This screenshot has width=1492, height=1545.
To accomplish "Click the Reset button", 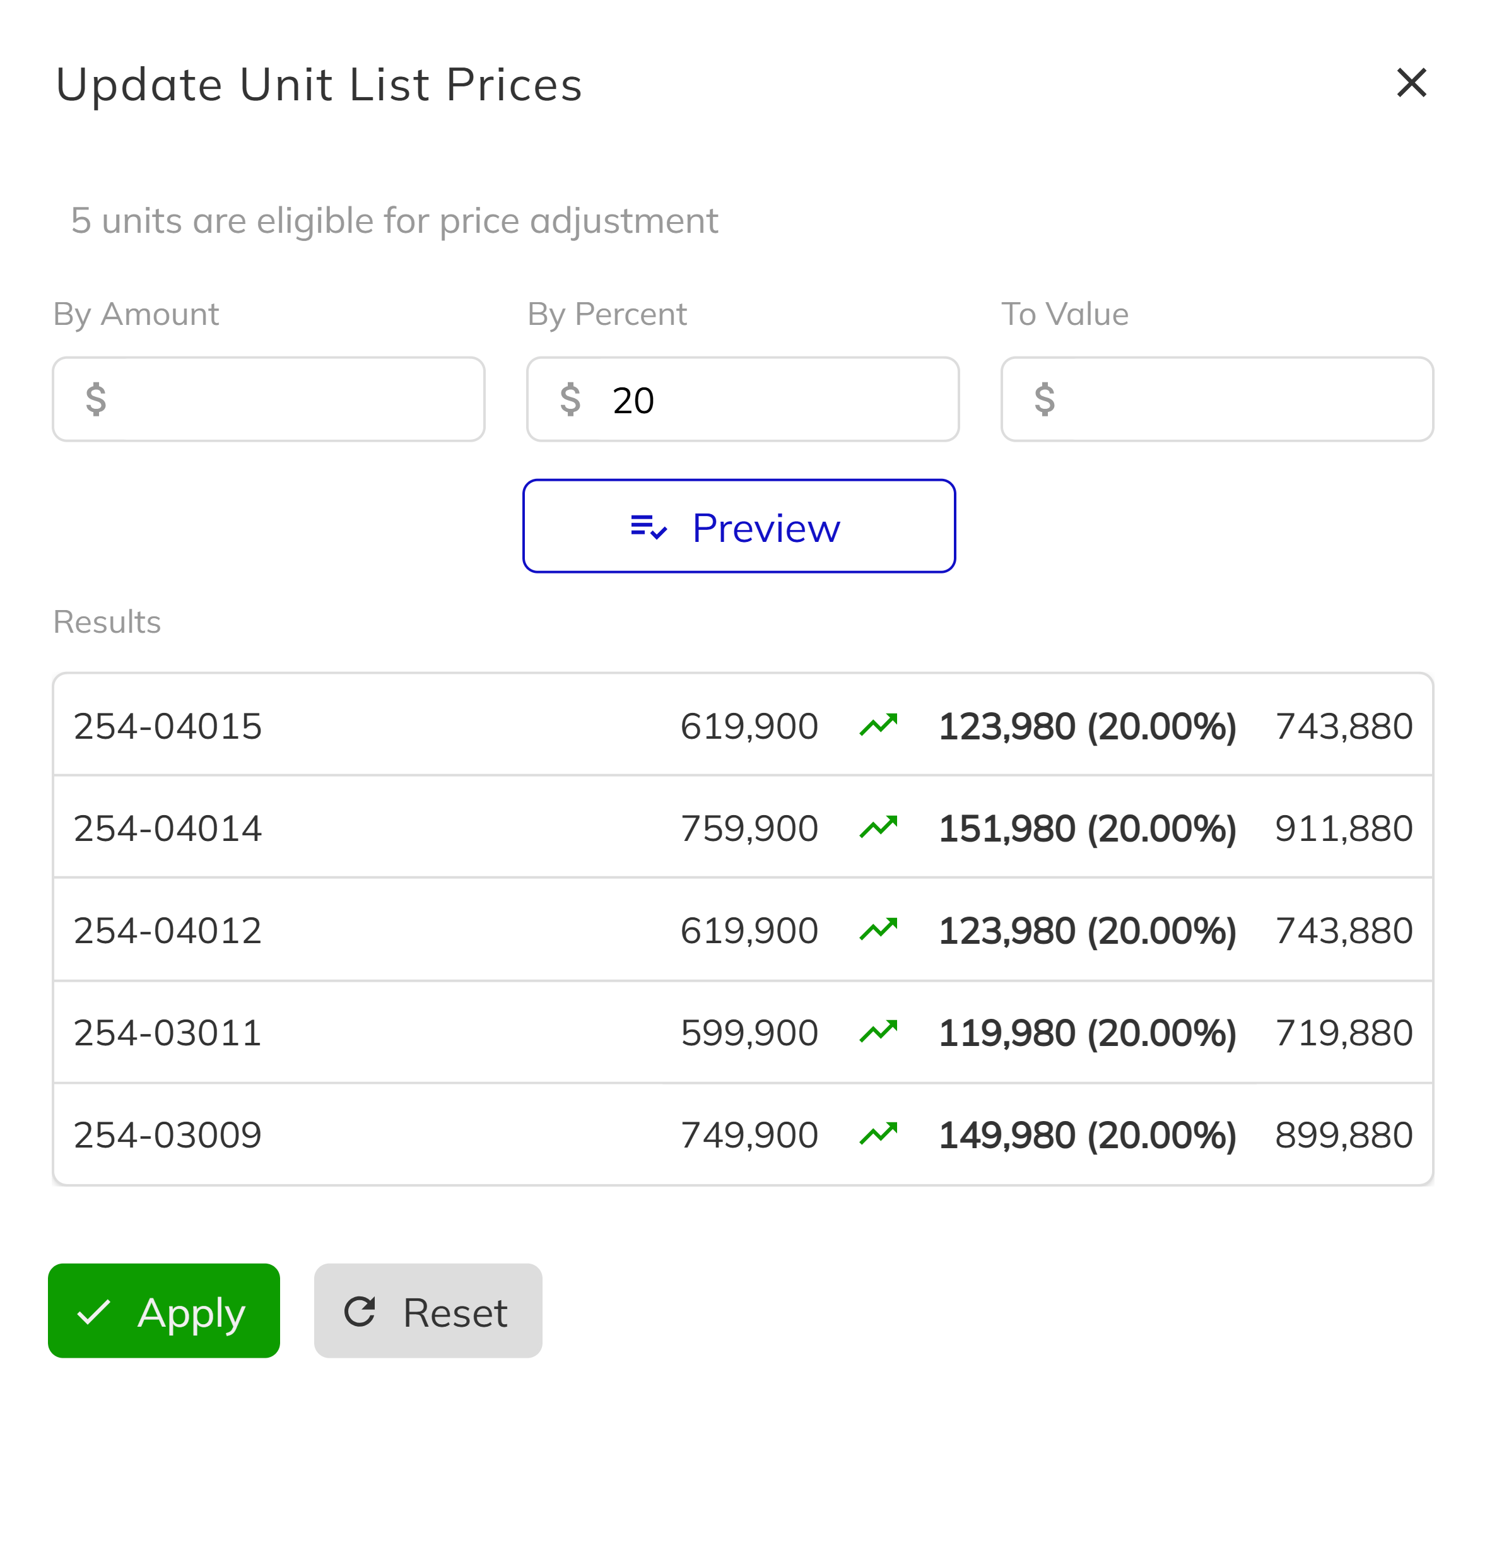I will coord(428,1311).
